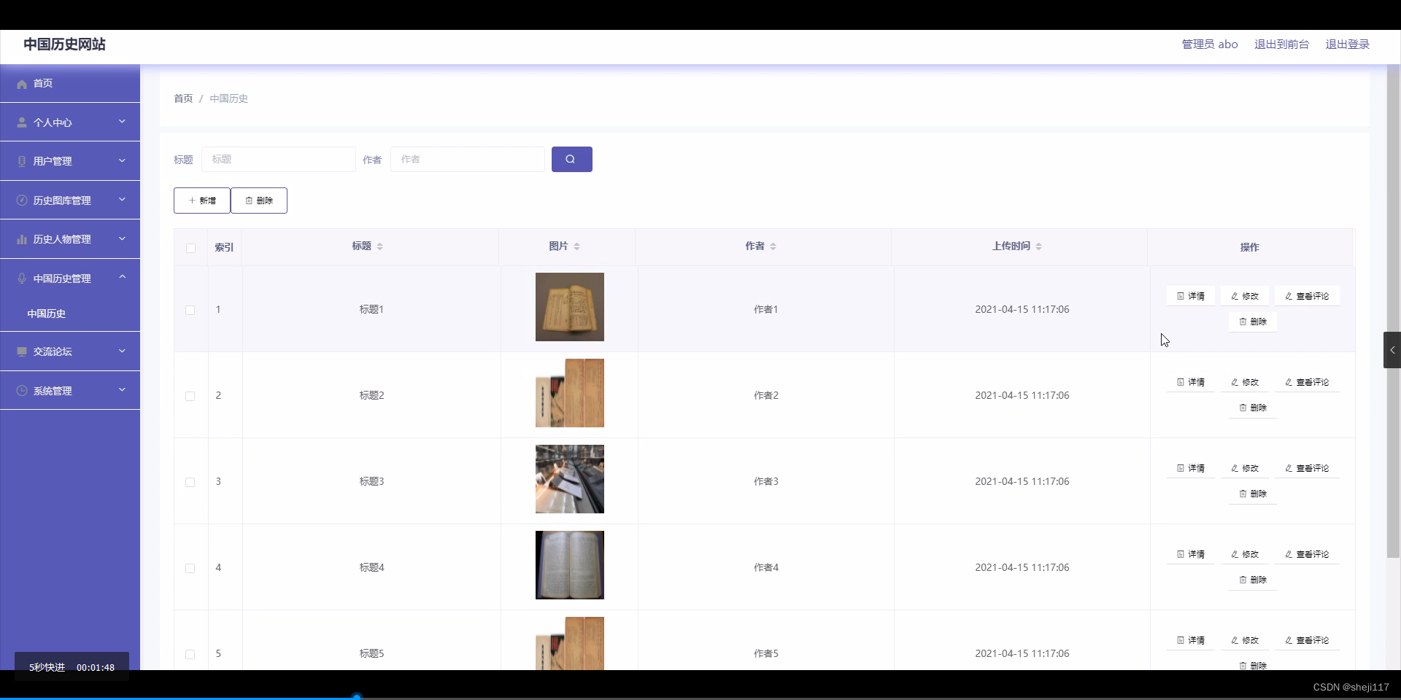Tick the checkbox for row 标题1
The width and height of the screenshot is (1401, 700).
[x=190, y=310]
